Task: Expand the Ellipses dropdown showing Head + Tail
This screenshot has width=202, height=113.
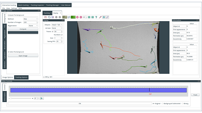Action: (x=57, y=25)
